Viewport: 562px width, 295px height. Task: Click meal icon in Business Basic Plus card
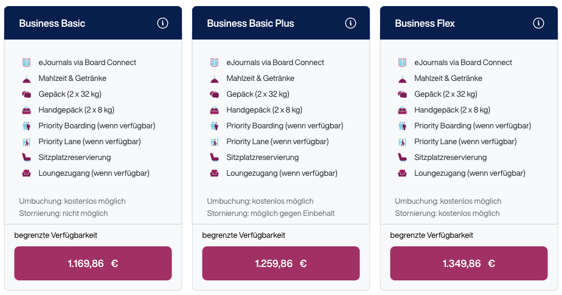214,78
